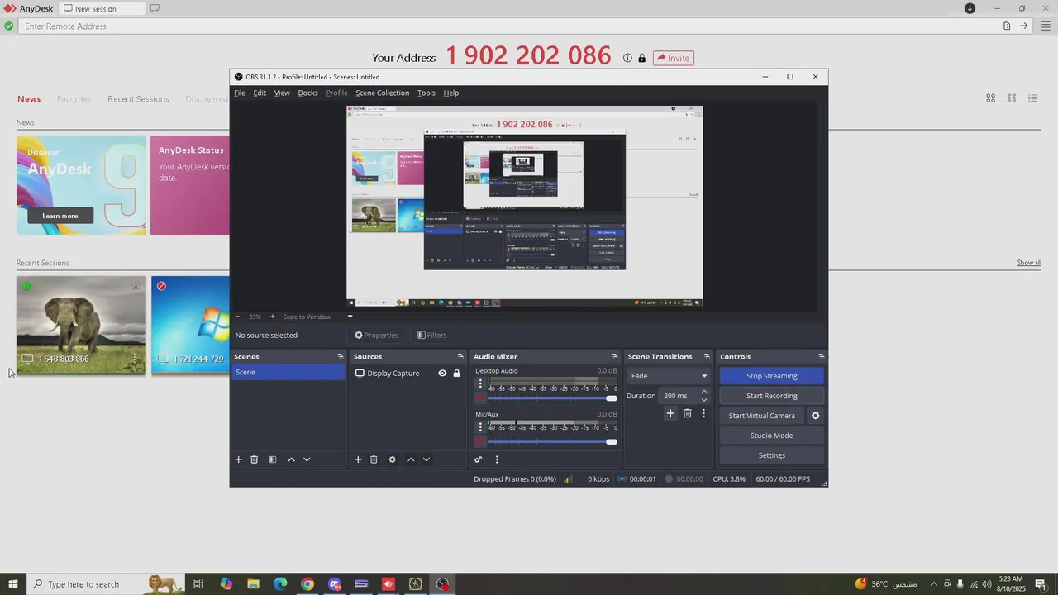Viewport: 1058px width, 595px height.
Task: Open advanced audio properties gears icon
Action: (478, 459)
